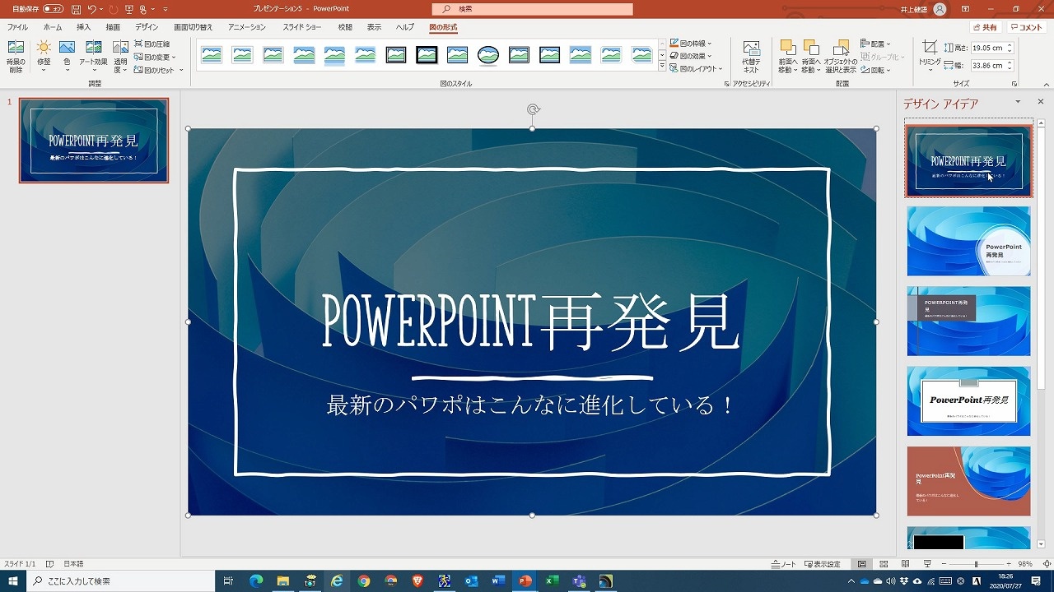Viewport: 1054px width, 592px height.
Task: Click the Width (幅) size field
Action: 992,65
